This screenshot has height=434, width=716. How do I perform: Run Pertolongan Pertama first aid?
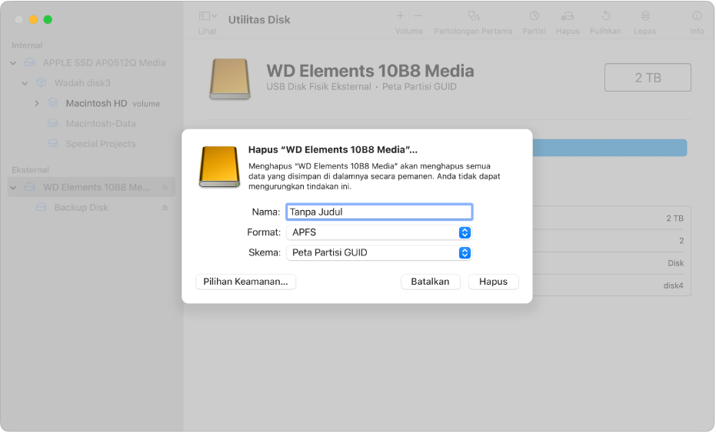tap(474, 16)
